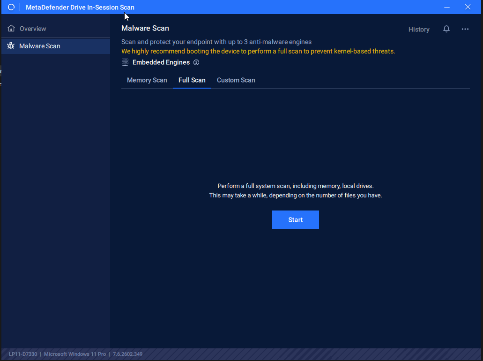The height and width of the screenshot is (361, 483).
Task: Minimize the MetaDefender Drive window
Action: 446,7
